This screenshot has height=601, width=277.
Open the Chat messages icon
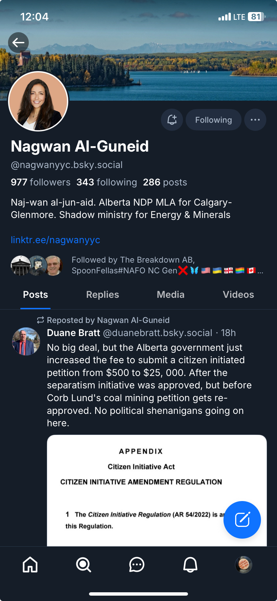point(136,564)
